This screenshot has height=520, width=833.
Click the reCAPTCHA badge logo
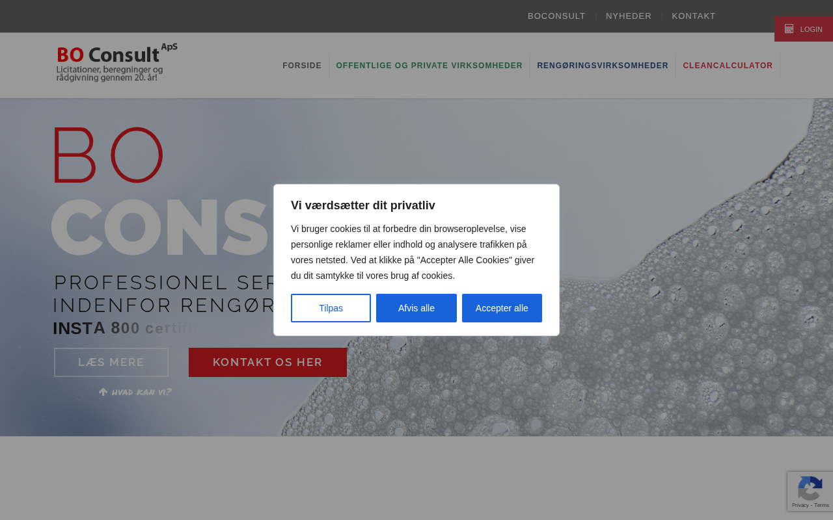tap(810, 487)
